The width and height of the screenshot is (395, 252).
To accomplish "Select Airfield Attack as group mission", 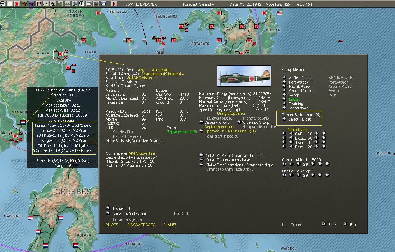I will [x=284, y=77].
